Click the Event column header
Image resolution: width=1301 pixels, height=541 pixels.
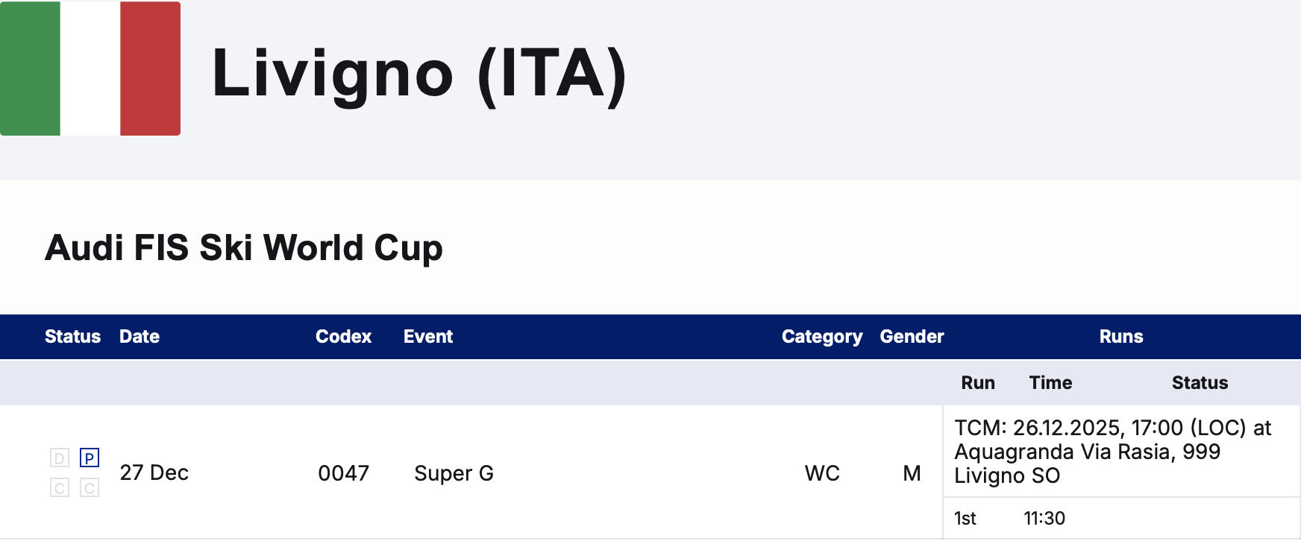pyautogui.click(x=428, y=337)
